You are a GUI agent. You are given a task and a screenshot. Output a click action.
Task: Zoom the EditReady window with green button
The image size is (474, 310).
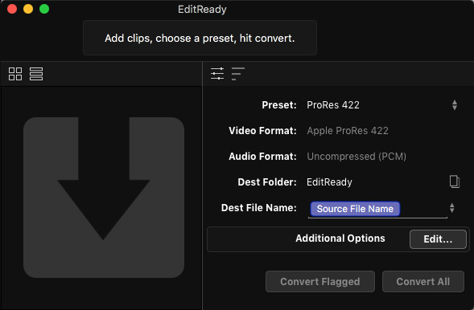44,9
